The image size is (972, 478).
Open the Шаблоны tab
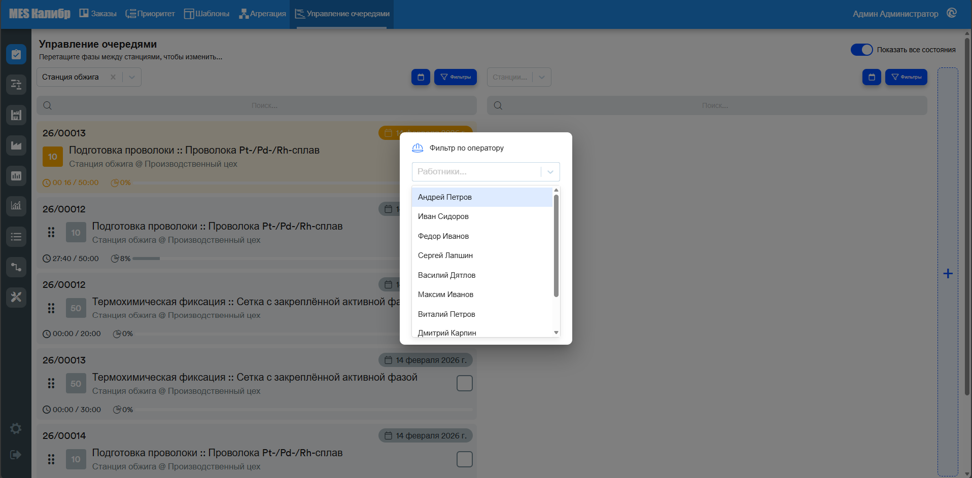pos(206,14)
